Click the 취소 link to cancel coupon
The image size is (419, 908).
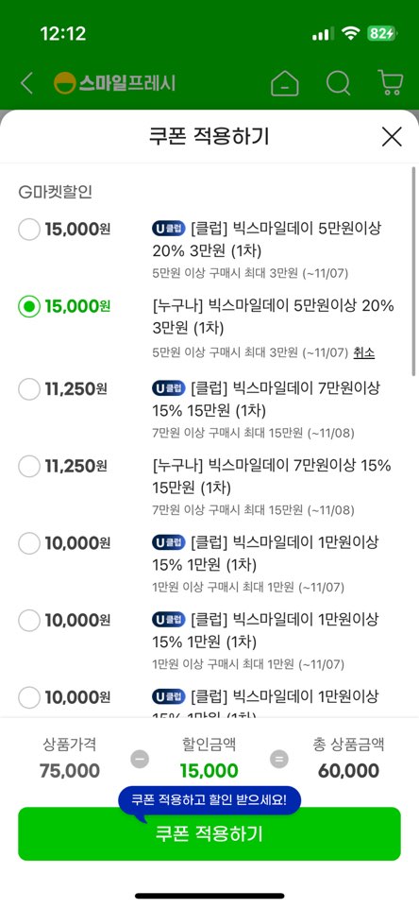point(364,352)
